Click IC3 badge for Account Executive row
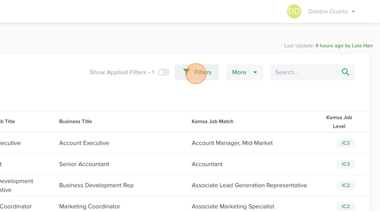 point(346,143)
